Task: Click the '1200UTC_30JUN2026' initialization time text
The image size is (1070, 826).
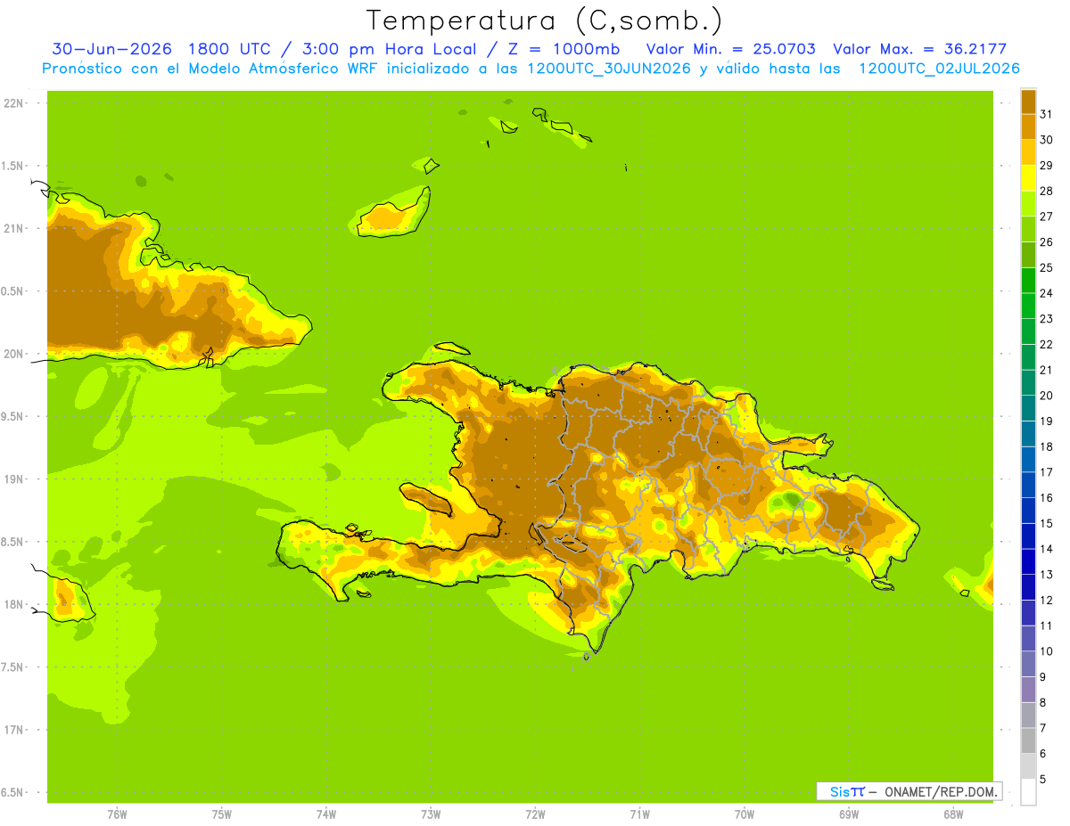Action: (608, 69)
